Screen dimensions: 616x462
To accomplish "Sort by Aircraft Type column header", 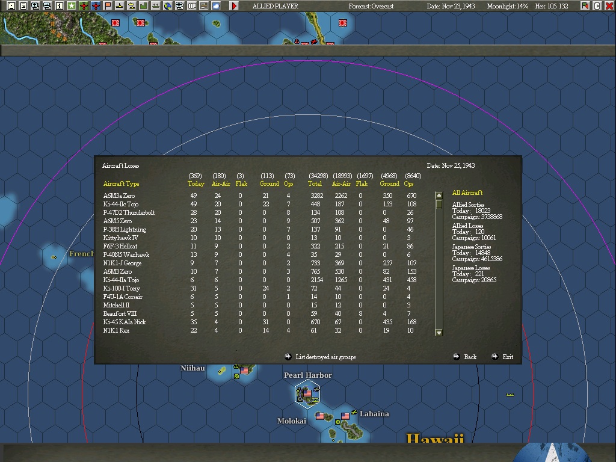I will pyautogui.click(x=121, y=183).
